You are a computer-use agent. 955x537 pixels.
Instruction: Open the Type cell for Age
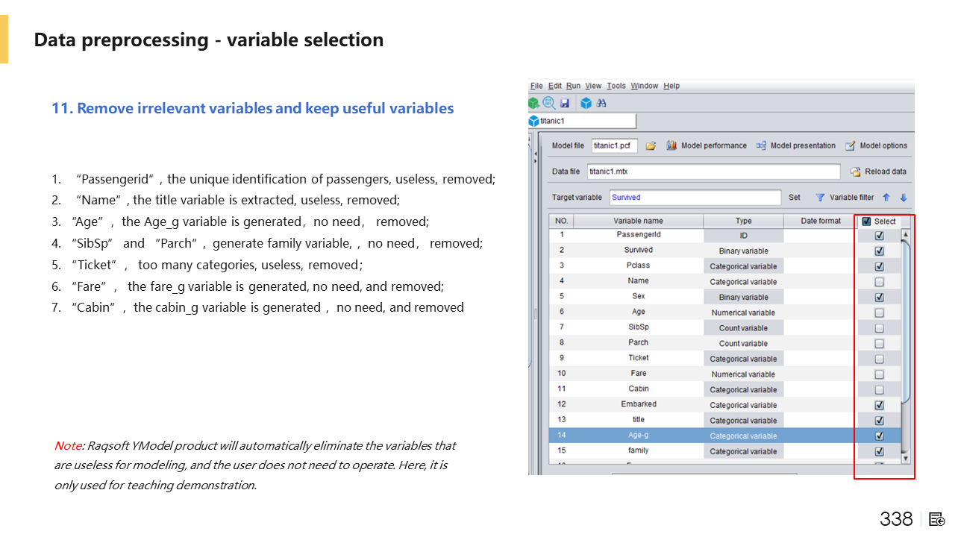[743, 313]
